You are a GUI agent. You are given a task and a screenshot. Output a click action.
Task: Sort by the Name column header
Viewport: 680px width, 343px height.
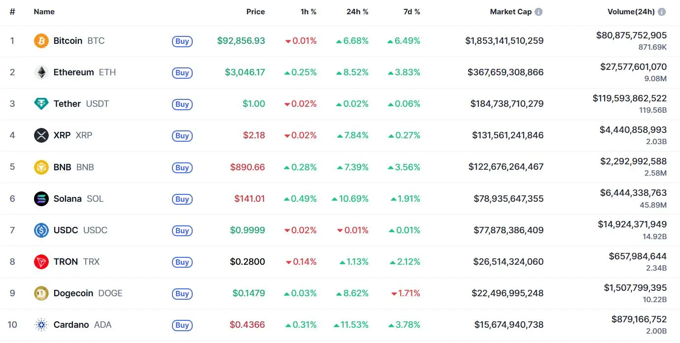coord(44,12)
